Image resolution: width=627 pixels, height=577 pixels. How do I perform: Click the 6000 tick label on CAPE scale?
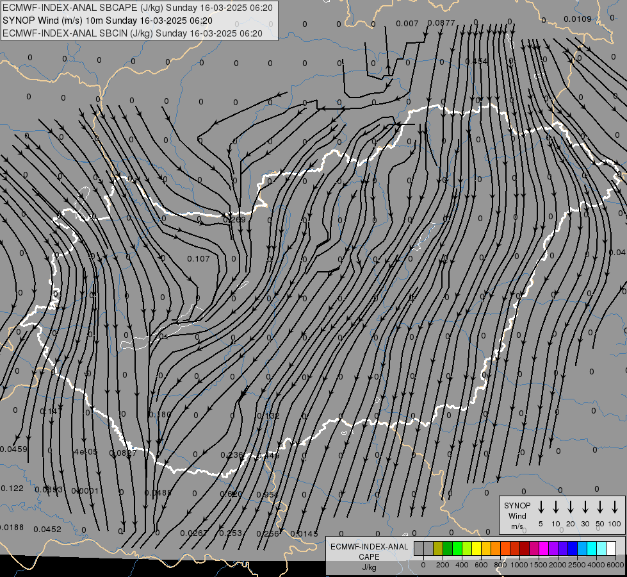click(615, 565)
